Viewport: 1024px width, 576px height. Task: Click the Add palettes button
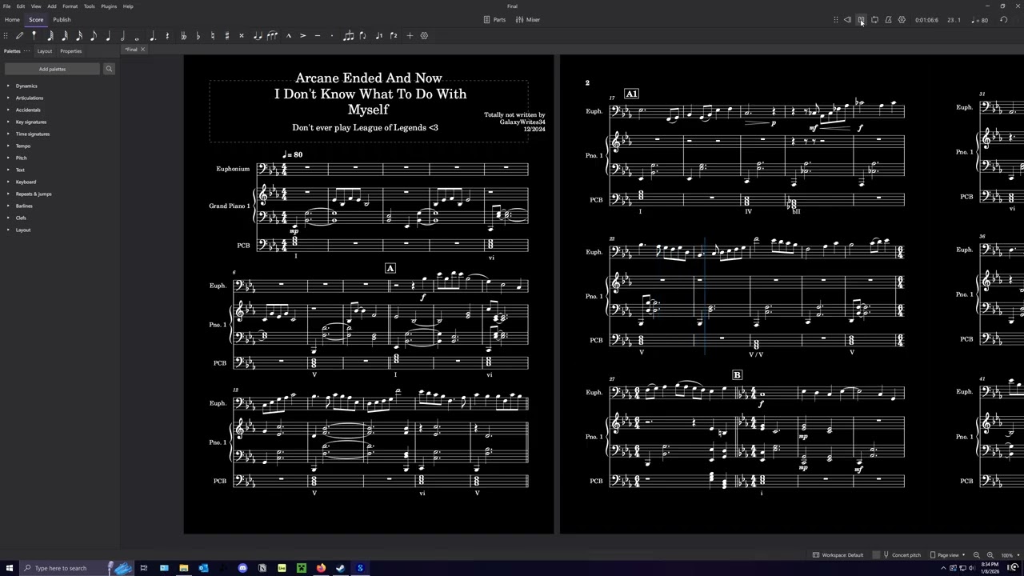(52, 69)
